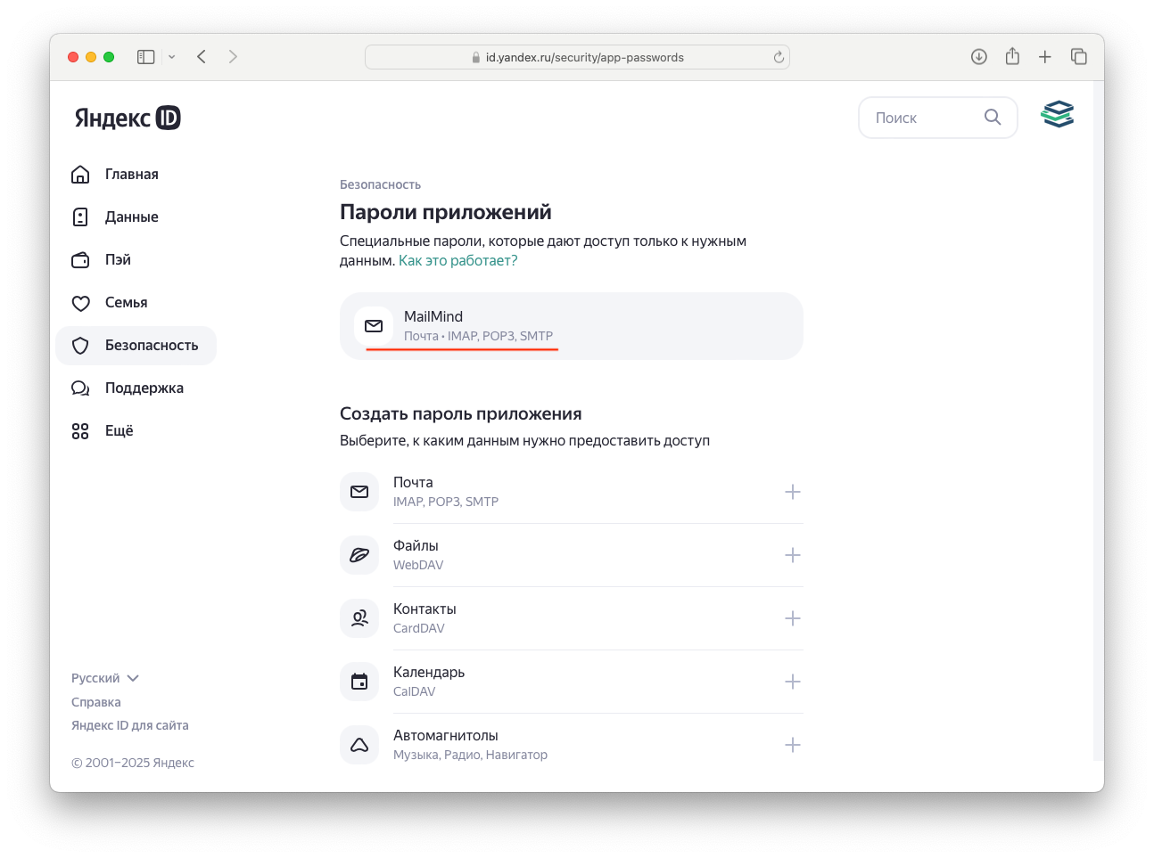Viewport: 1154px width, 858px height.
Task: Click the Почта envelope icon
Action: (x=359, y=491)
